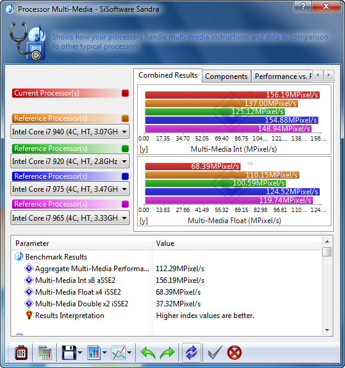Go forward with the green right arrow
Viewport: 345px width, 368px height.
[x=167, y=353]
